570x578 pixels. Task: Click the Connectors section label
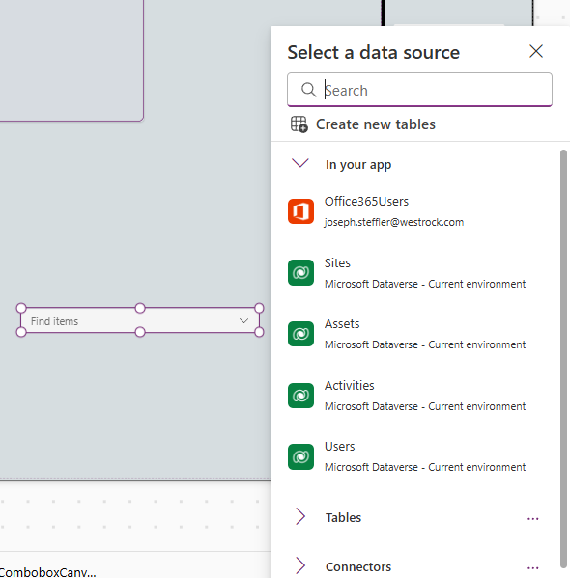pyautogui.click(x=358, y=566)
